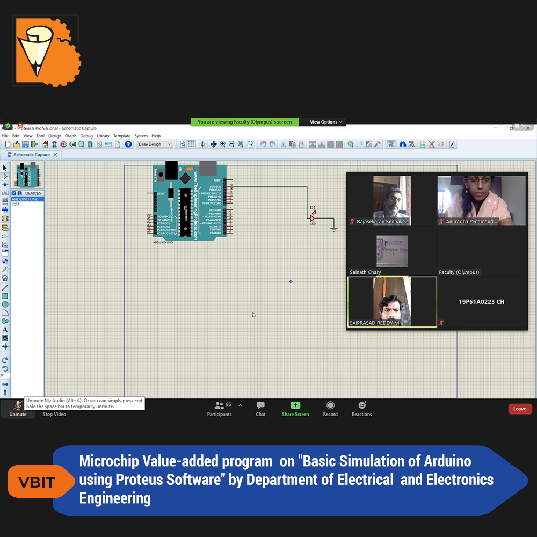Click the Y-Mirror vertical flip icon
Viewport: 537px width, 537px height.
click(x=5, y=393)
